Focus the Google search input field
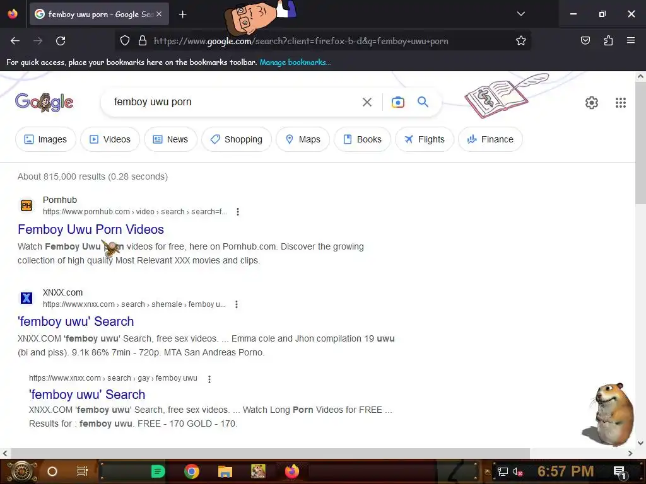This screenshot has height=484, width=646. click(x=235, y=102)
